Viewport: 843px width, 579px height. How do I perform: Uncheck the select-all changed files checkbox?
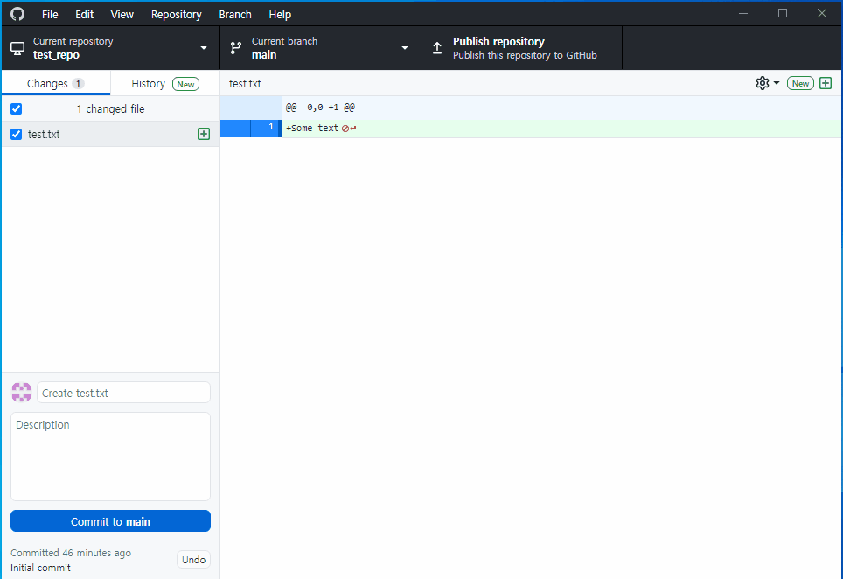15,108
